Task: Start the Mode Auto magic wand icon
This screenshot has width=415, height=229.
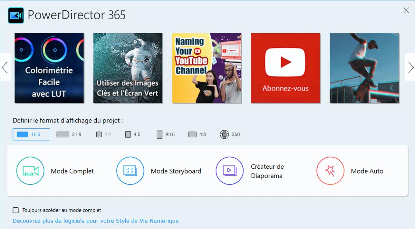Action: (x=330, y=171)
